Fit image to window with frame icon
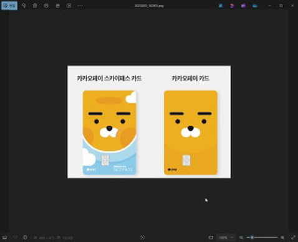 pyautogui.click(x=211, y=237)
